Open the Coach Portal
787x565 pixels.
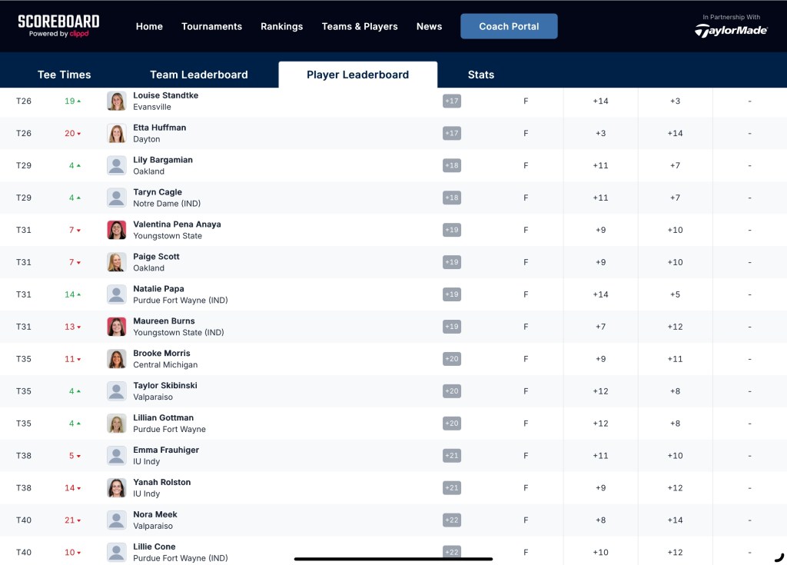[x=509, y=26]
